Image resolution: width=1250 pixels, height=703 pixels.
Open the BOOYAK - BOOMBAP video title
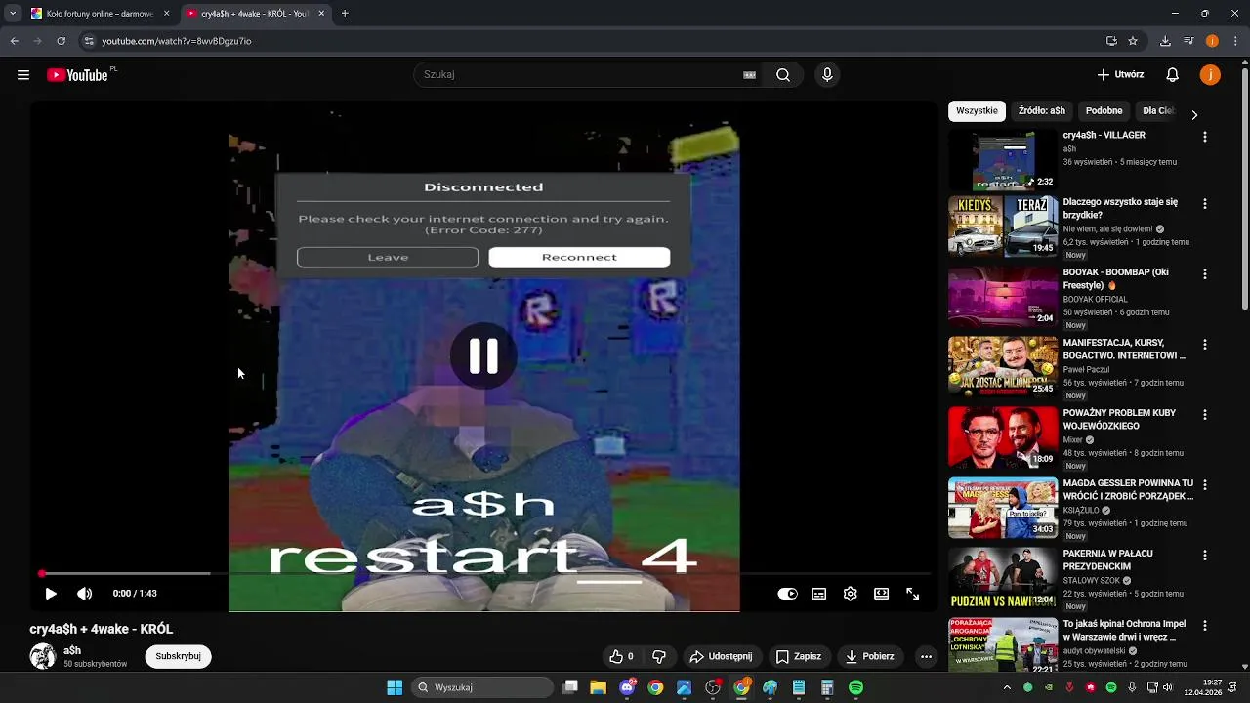[1115, 279]
